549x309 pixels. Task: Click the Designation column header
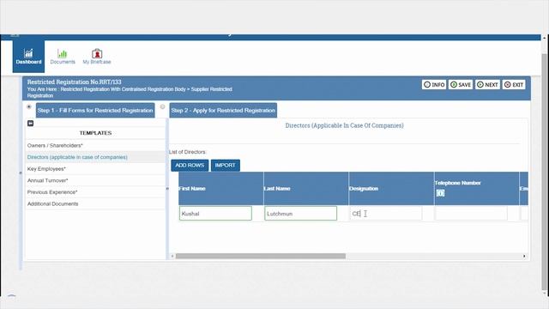pos(391,189)
